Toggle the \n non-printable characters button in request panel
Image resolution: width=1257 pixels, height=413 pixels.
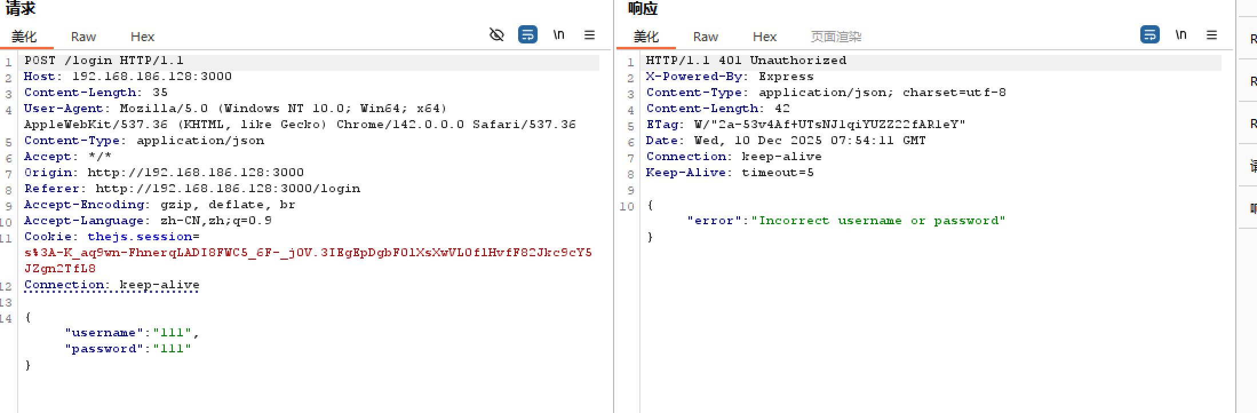point(559,35)
